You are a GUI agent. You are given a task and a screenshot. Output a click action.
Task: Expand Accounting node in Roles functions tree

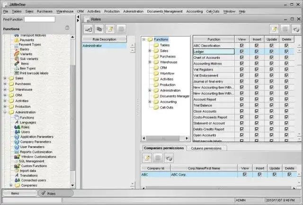point(150,102)
